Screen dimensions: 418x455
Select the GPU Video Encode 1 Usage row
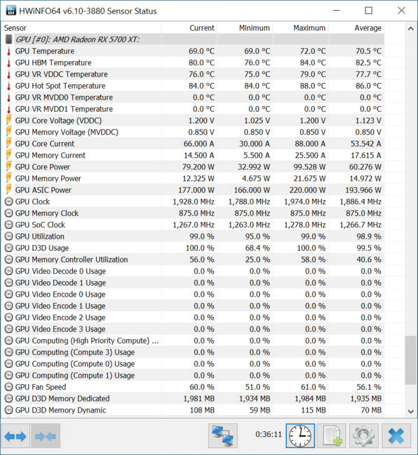(x=194, y=306)
